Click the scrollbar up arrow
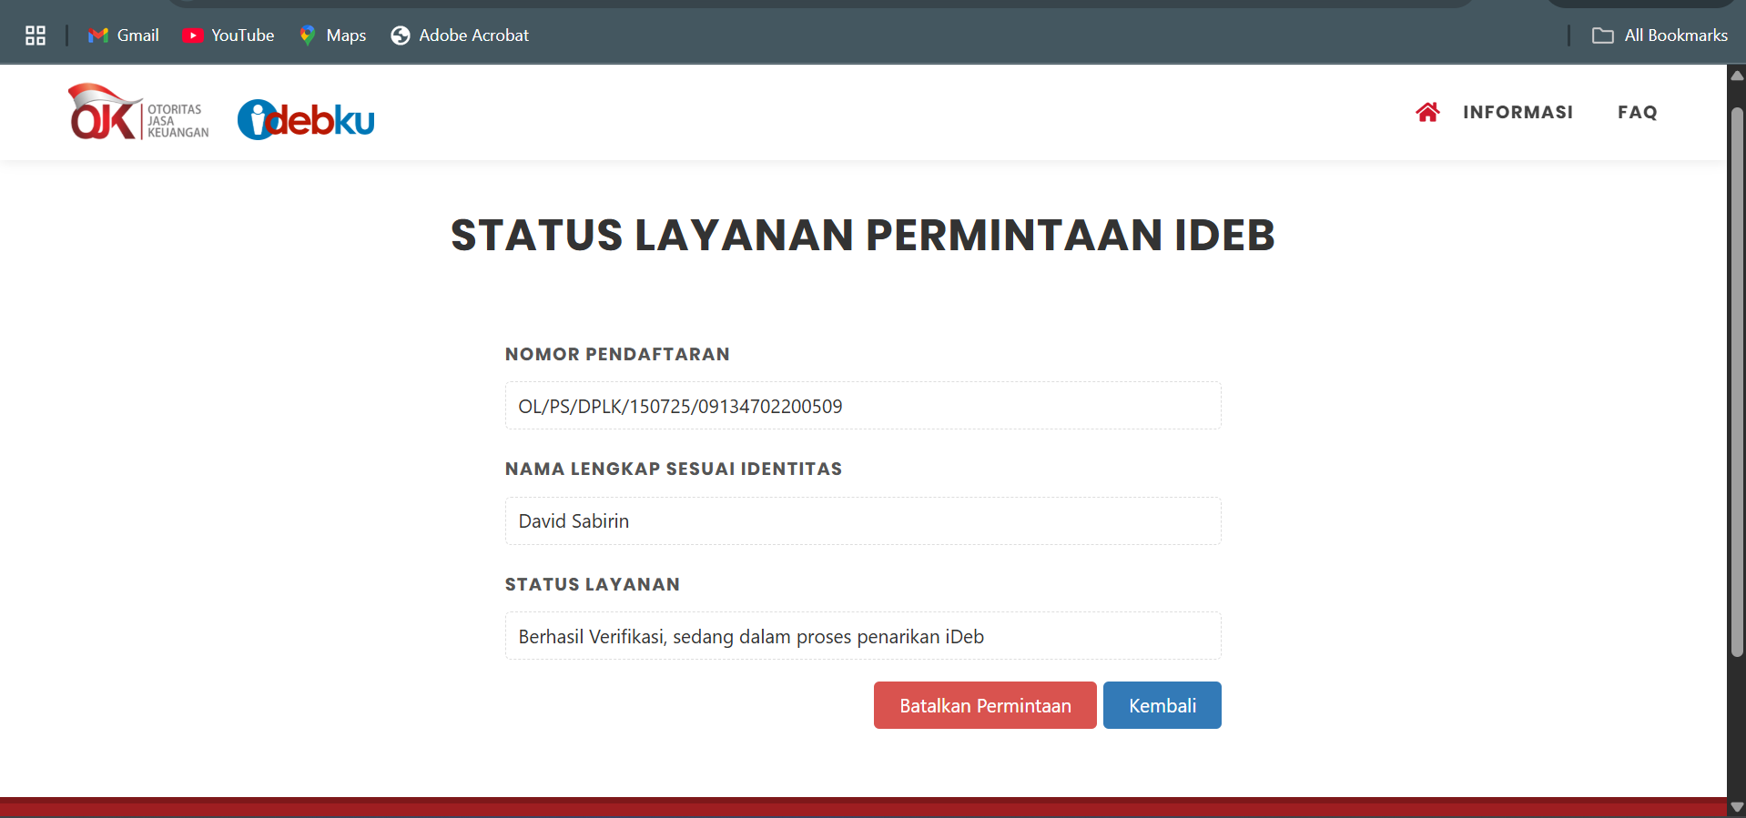The image size is (1746, 818). tap(1737, 76)
